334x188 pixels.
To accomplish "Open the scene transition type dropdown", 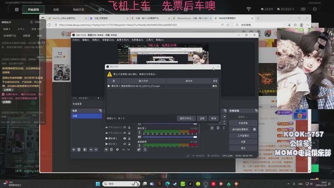I will 224,117.
